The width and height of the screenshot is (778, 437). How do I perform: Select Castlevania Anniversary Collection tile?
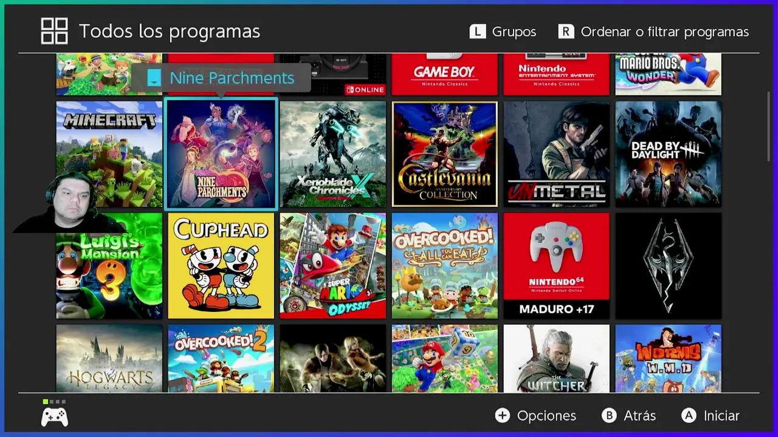click(445, 154)
